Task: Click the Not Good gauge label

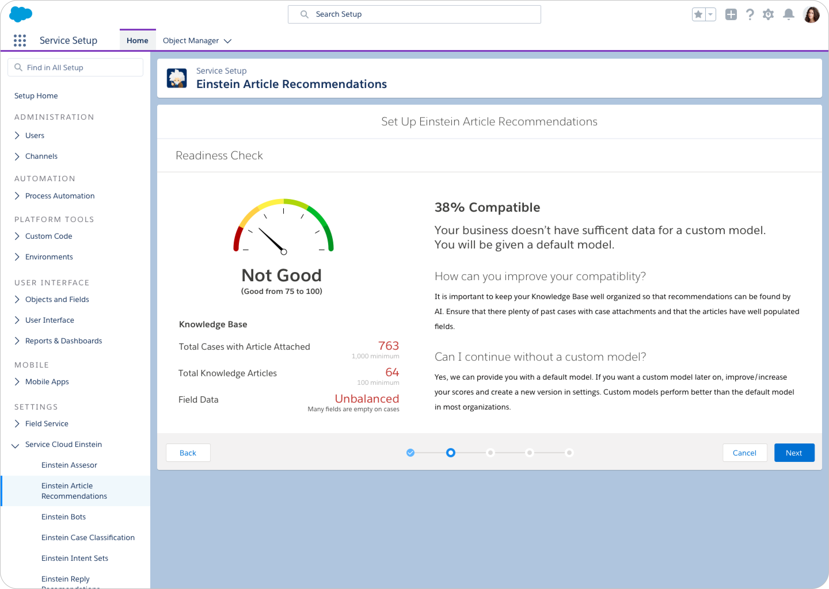Action: 282,275
